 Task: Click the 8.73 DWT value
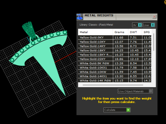pos(133,46)
